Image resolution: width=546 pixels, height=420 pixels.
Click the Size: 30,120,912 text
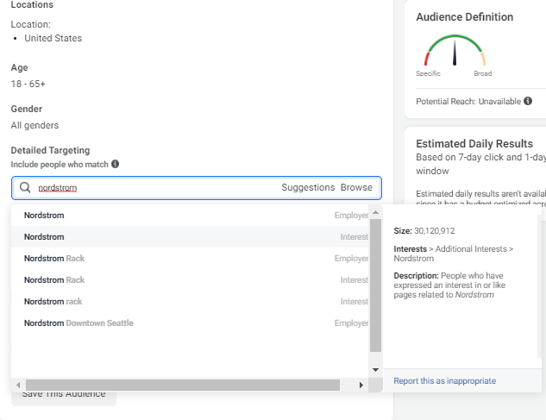click(x=424, y=231)
